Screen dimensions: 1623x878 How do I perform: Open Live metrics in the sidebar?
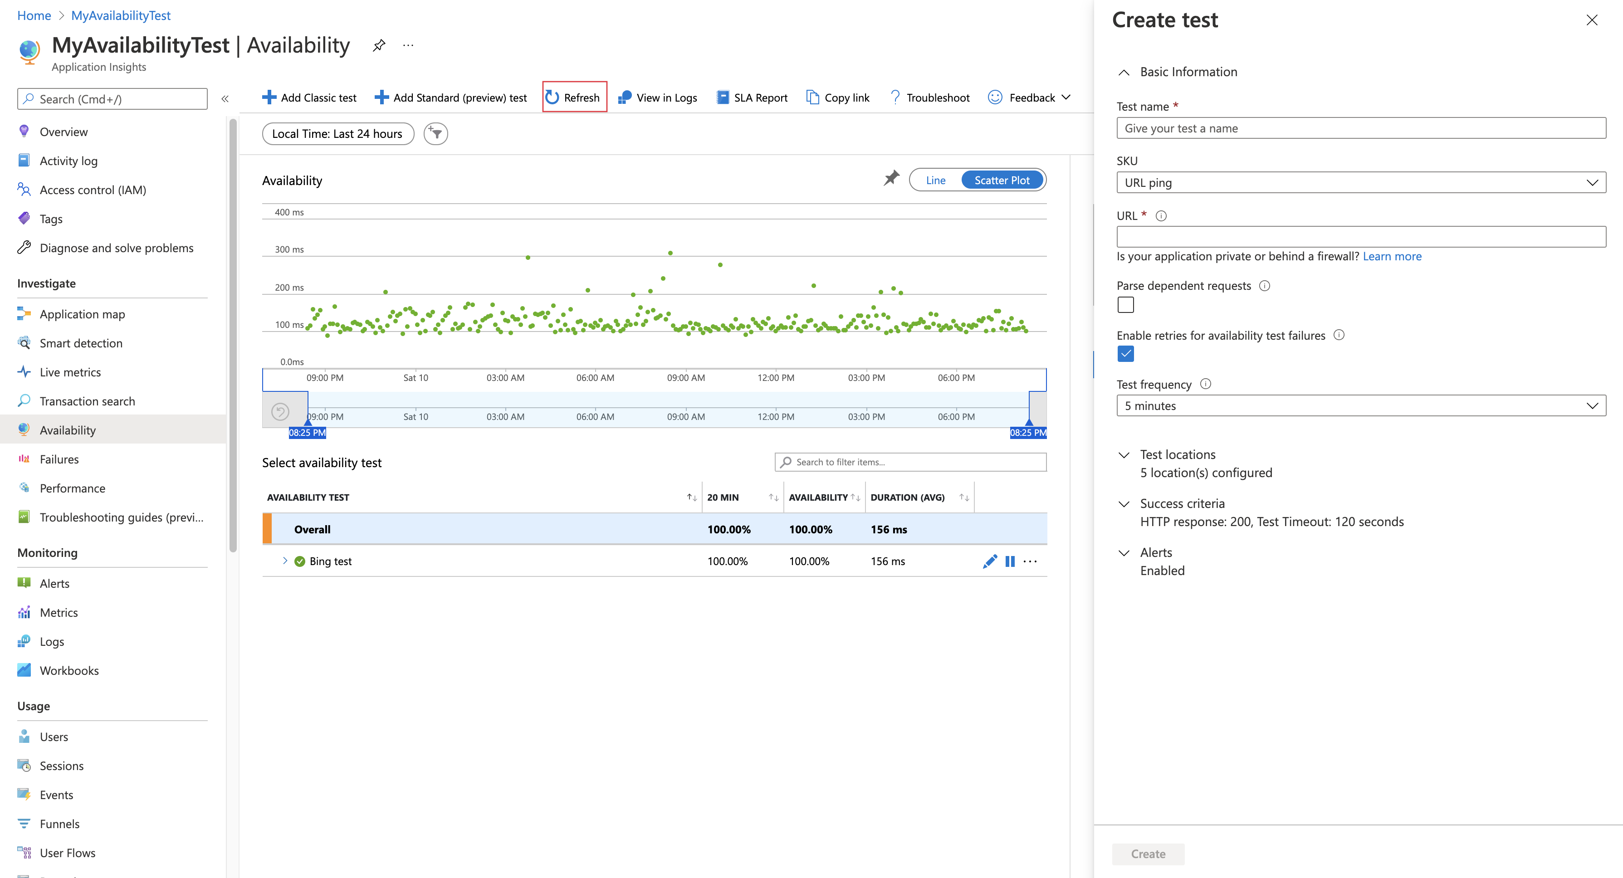coord(70,372)
